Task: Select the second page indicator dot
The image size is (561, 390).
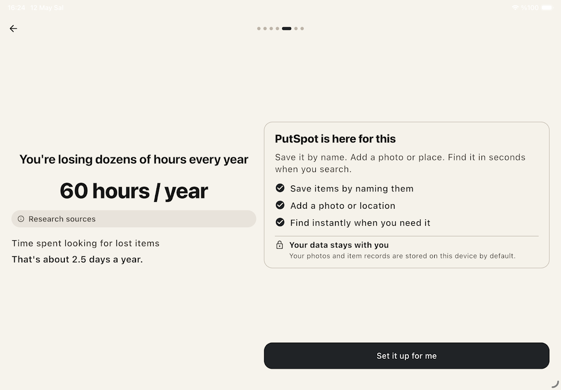Action: click(265, 29)
